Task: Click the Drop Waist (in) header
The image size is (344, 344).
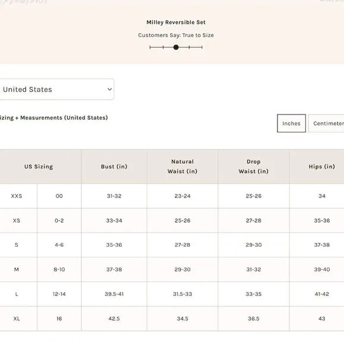Action: click(x=254, y=167)
